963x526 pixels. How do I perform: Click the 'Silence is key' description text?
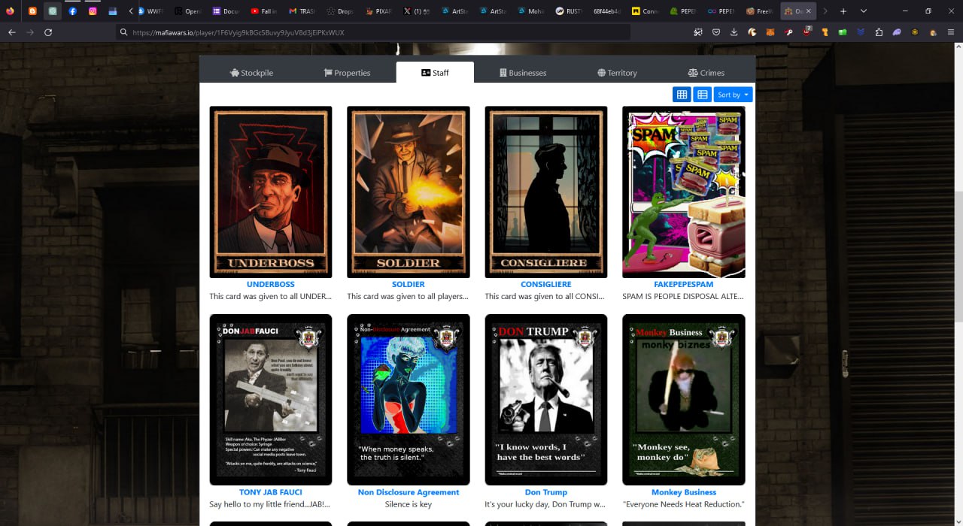click(x=409, y=504)
